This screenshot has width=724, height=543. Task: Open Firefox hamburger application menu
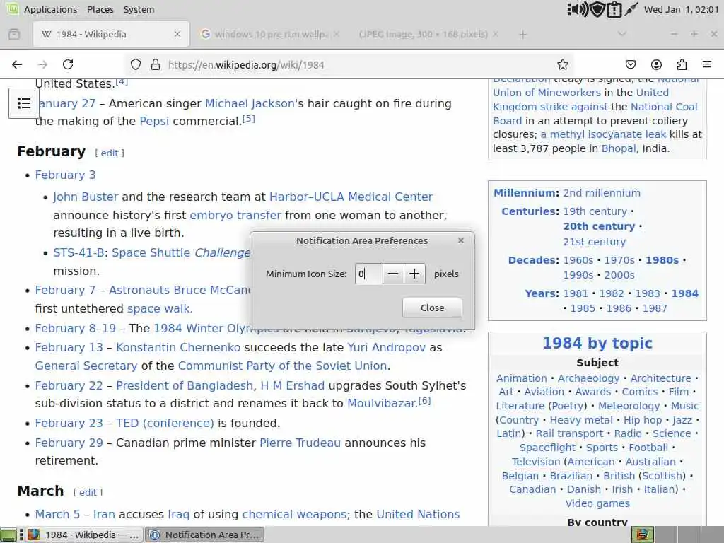(x=707, y=64)
